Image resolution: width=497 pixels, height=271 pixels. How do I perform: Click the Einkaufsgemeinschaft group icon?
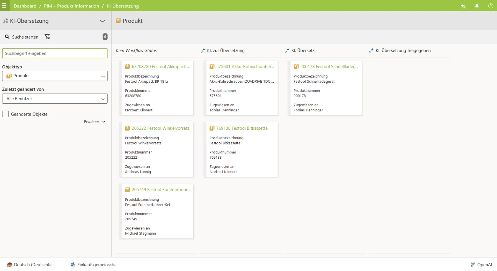(73, 265)
